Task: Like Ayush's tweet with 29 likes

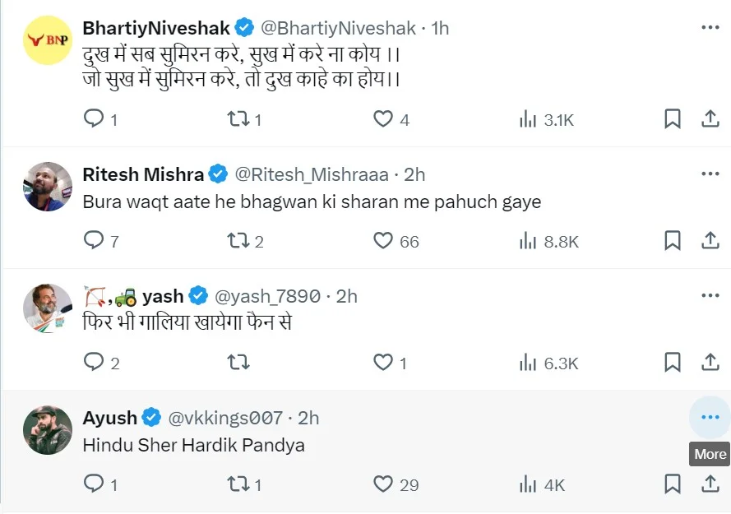Action: pos(384,484)
